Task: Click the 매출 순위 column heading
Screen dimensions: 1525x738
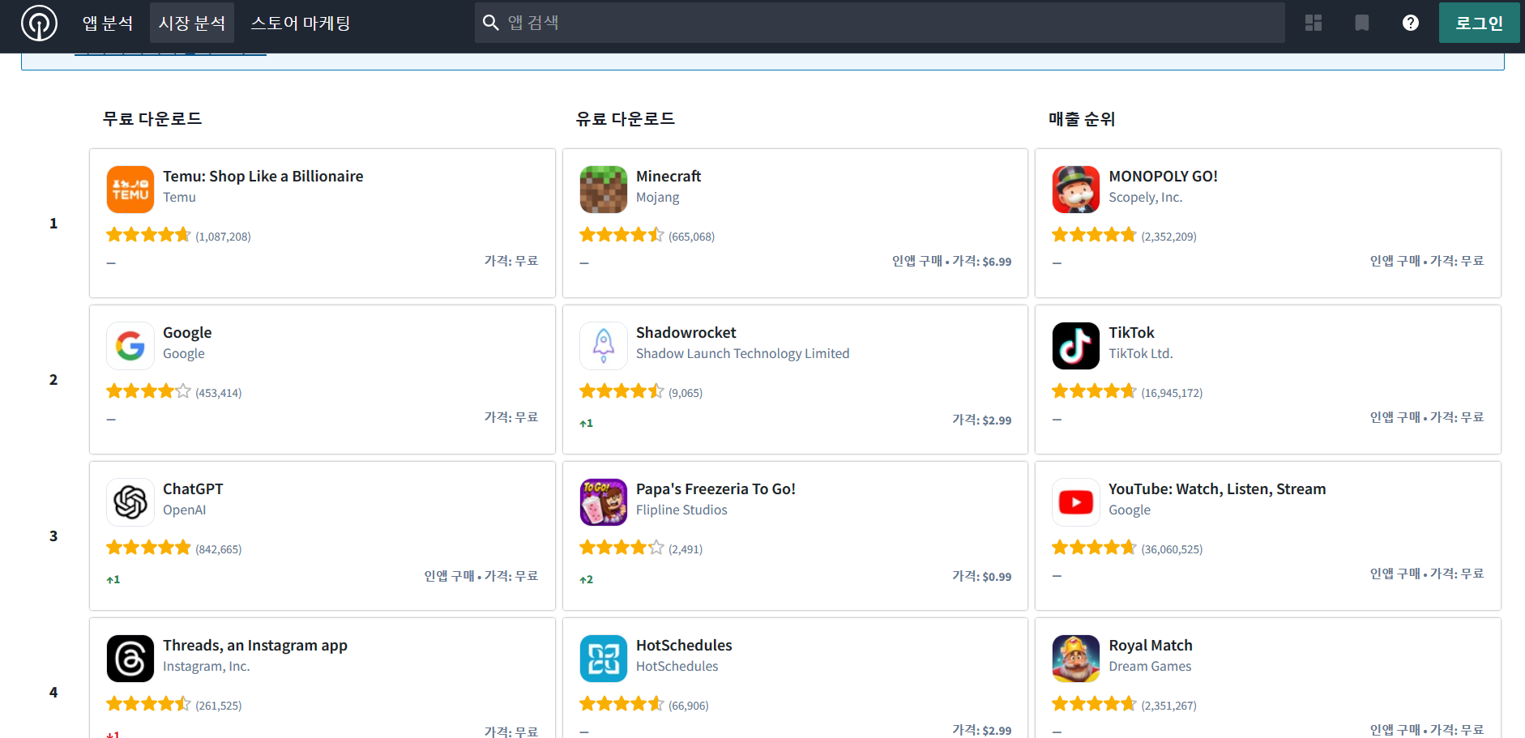Action: 1083,119
